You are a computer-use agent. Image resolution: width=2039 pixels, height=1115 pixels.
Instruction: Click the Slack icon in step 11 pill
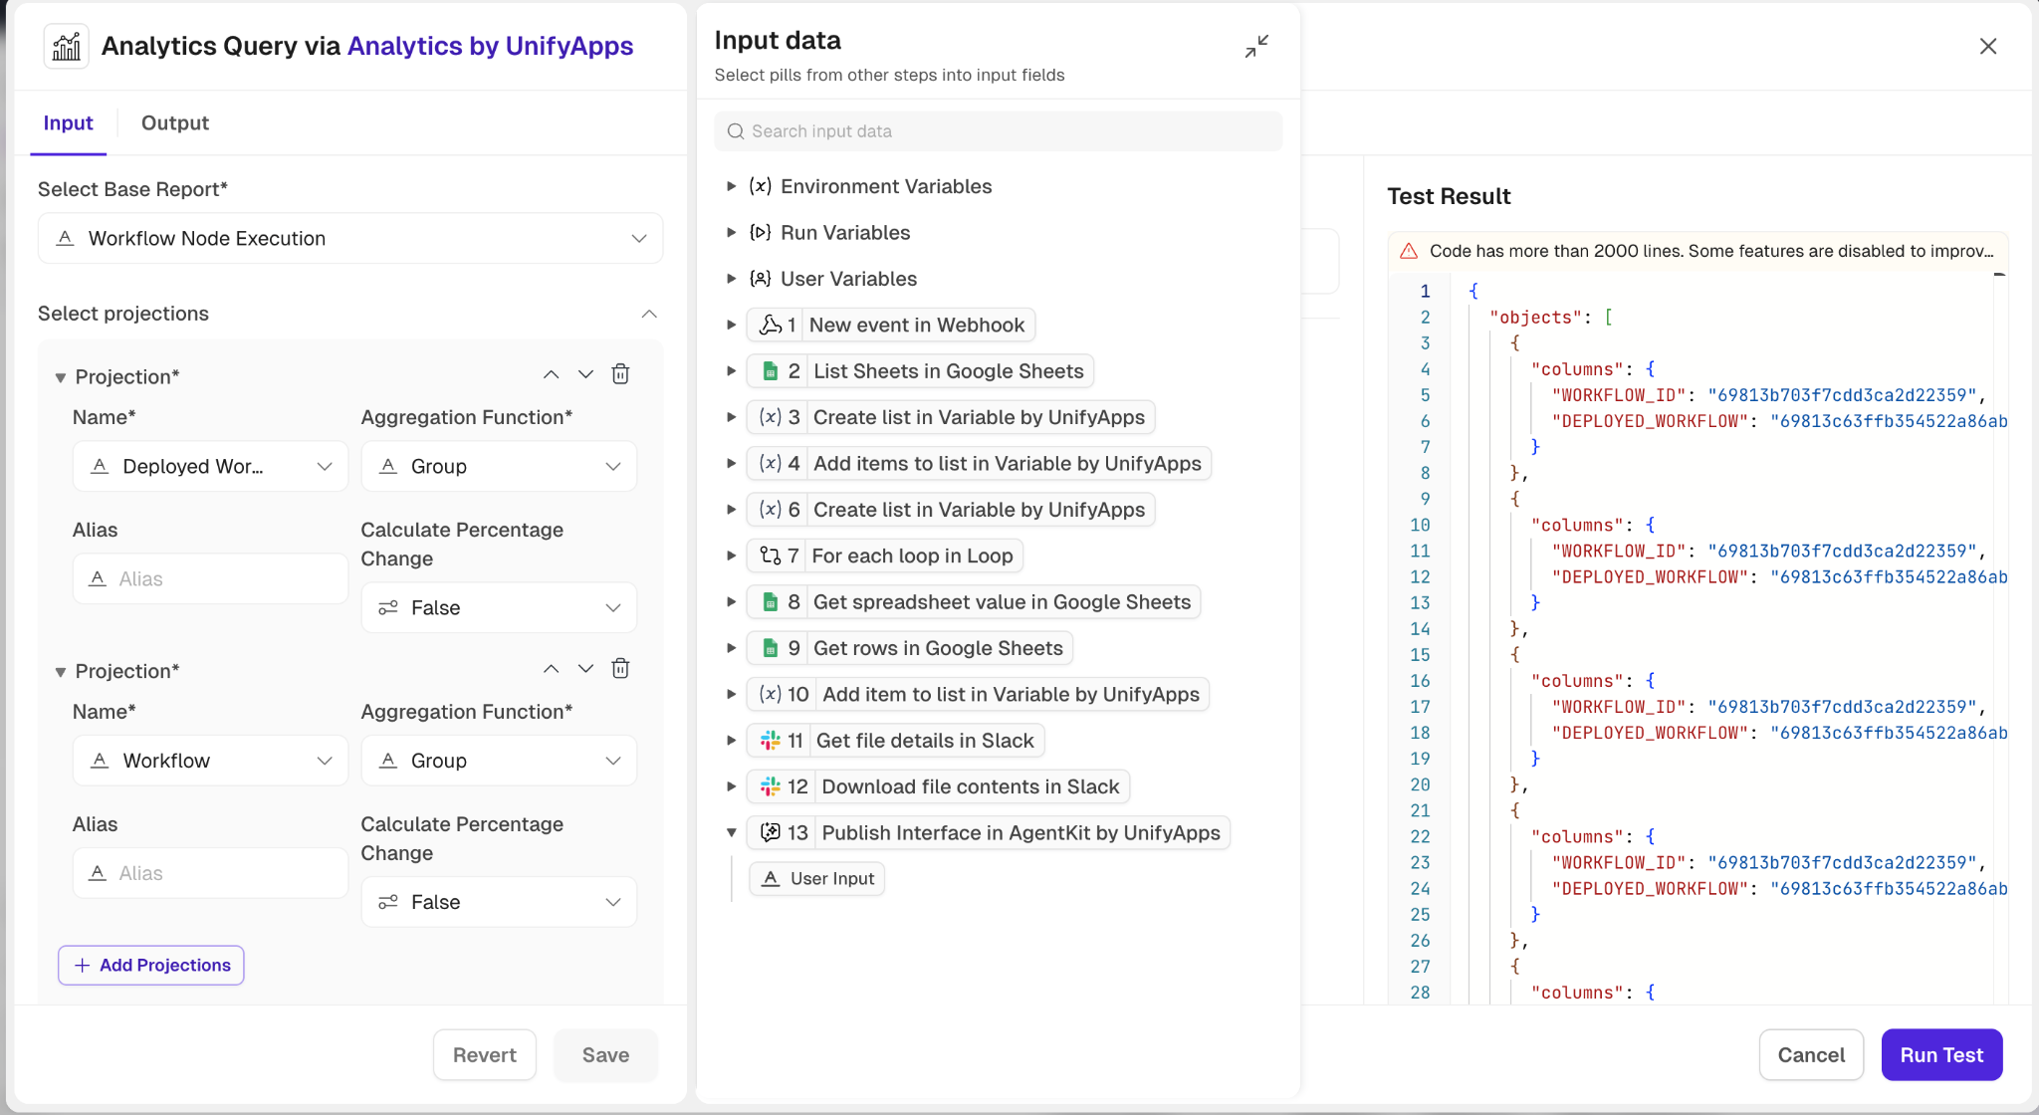[x=770, y=741]
